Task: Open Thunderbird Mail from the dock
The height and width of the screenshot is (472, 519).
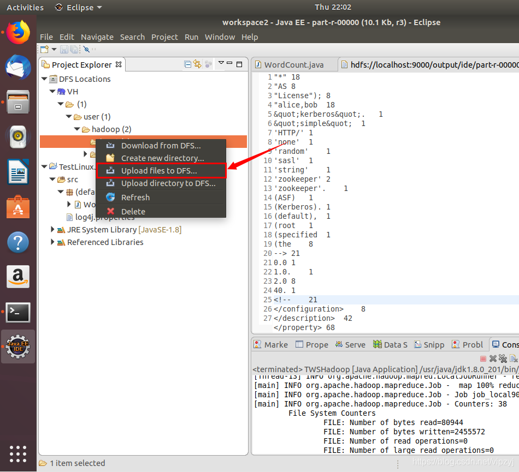Action: tap(18, 67)
